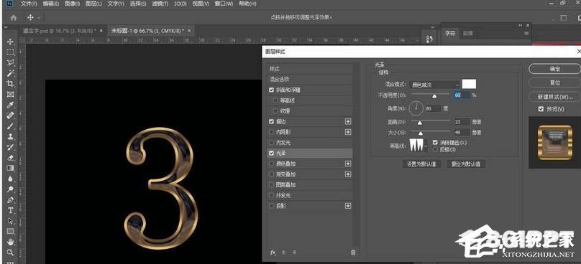Click the 设置为默认值 button
The width and height of the screenshot is (581, 264).
(x=421, y=164)
